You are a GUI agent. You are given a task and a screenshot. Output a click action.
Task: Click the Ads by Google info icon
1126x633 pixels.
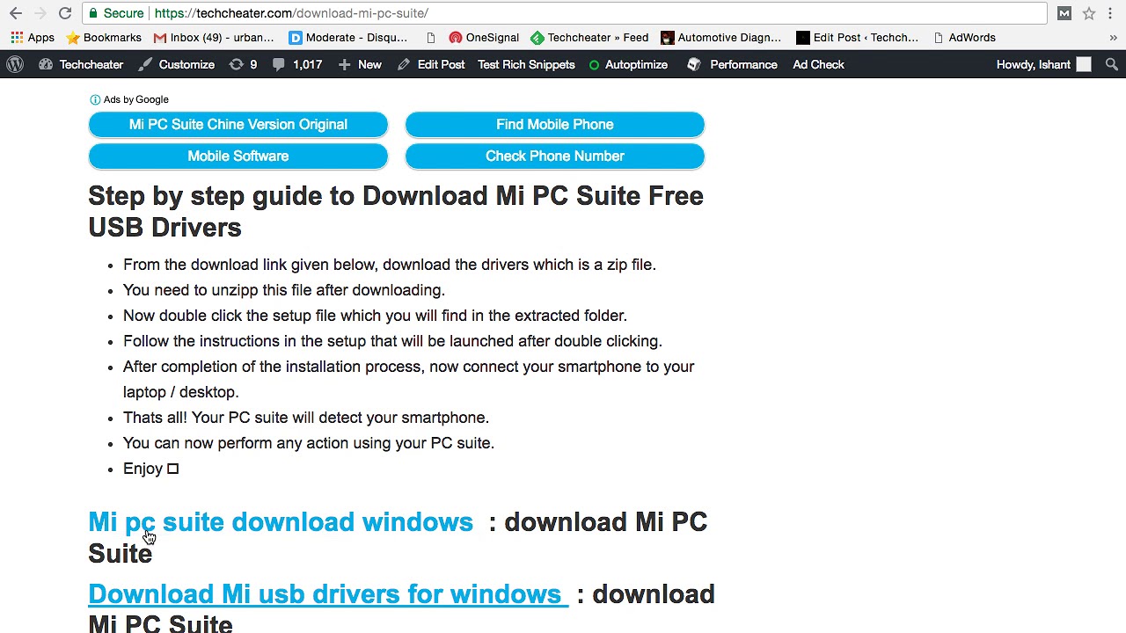point(95,99)
